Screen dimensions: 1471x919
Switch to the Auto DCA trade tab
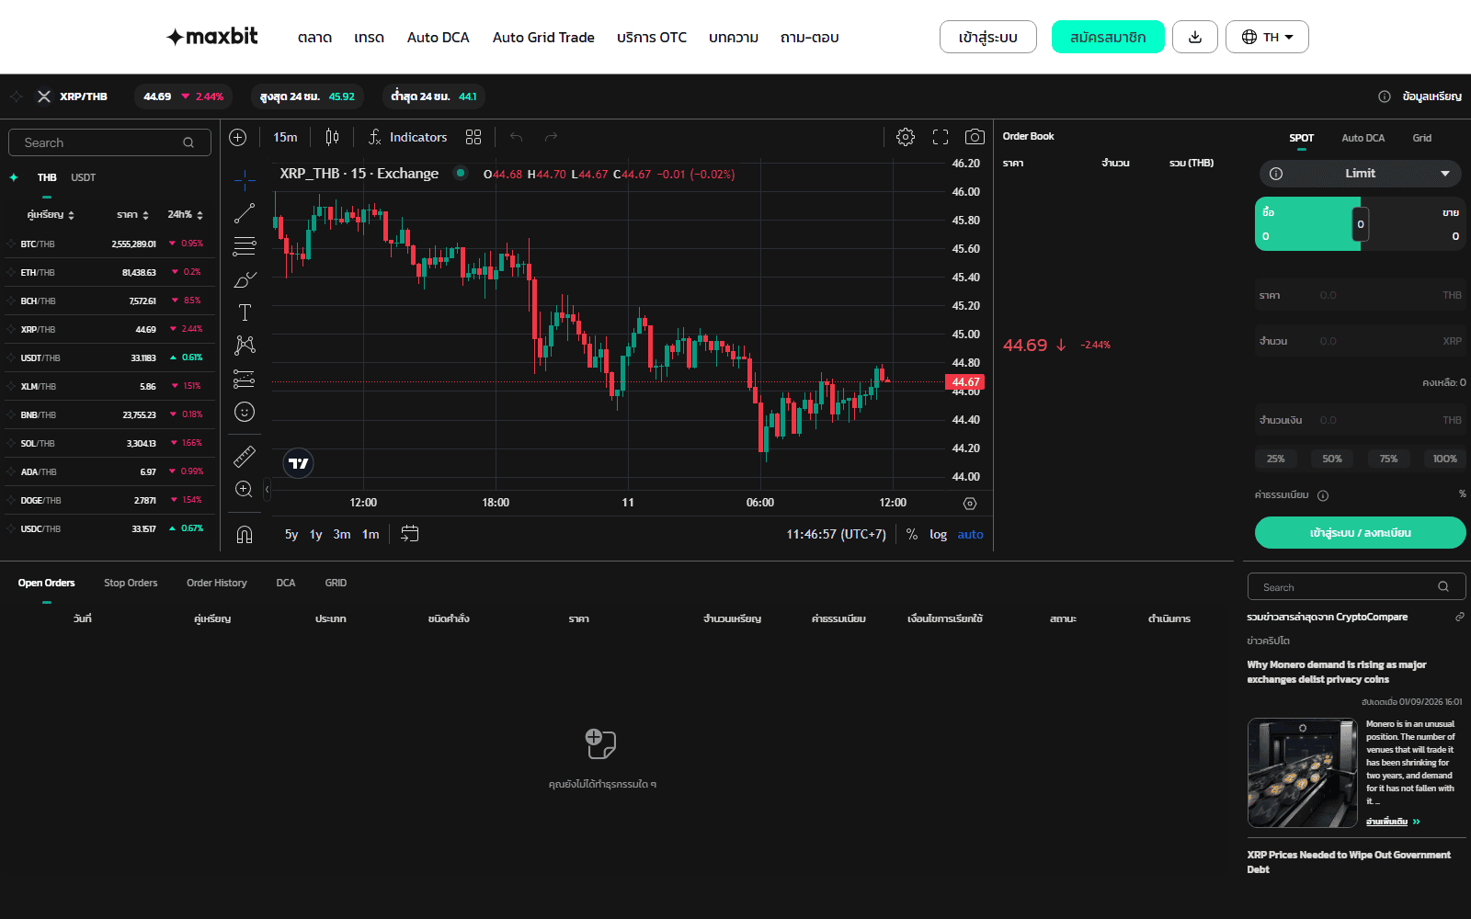click(1363, 138)
